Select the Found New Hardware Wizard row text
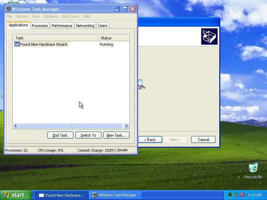This screenshot has width=267, height=200. point(43,44)
